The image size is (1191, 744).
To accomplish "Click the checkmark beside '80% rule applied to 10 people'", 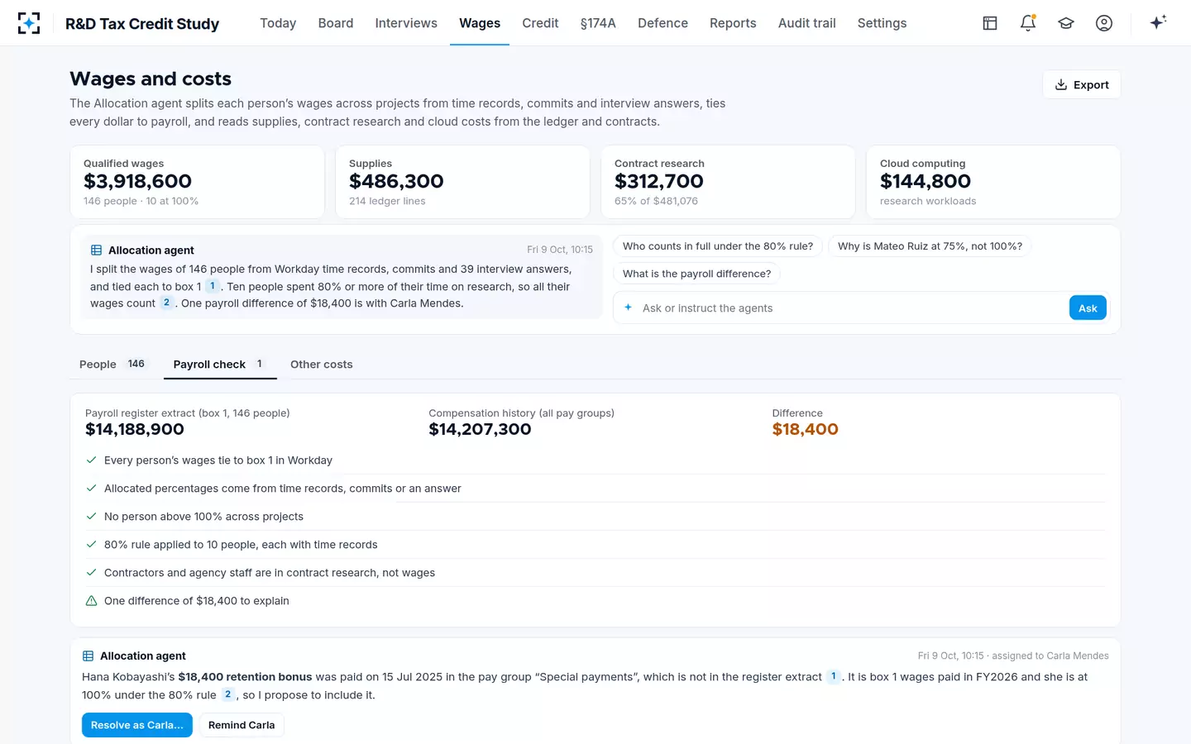I will click(92, 545).
